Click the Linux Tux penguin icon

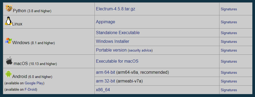(x=8, y=21)
